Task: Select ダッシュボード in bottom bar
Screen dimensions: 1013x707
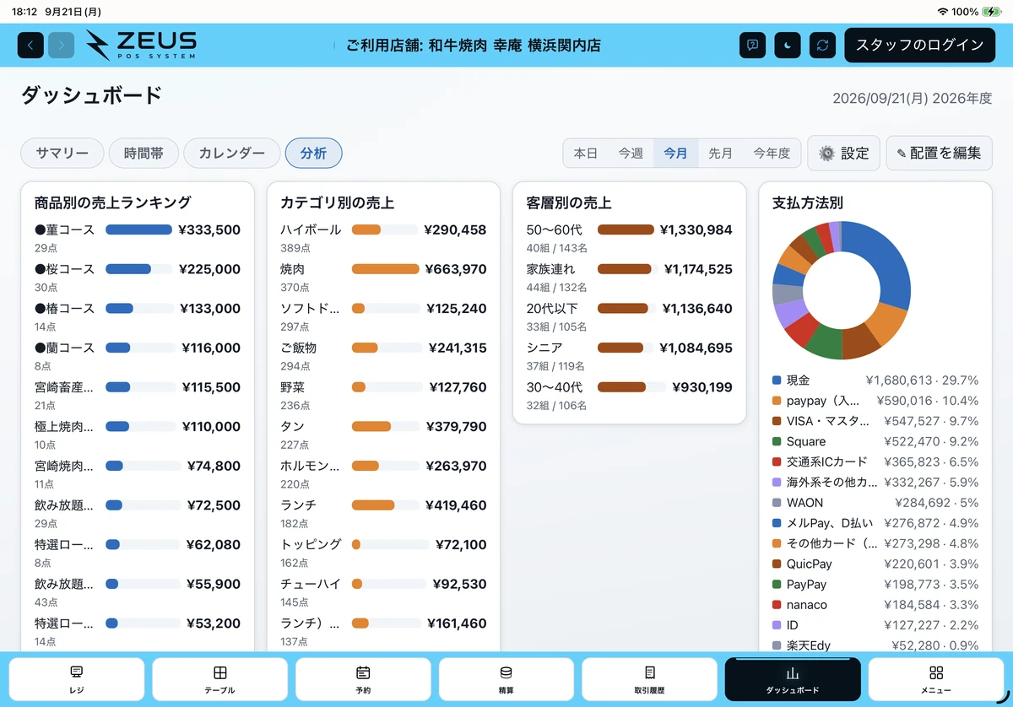Action: pyautogui.click(x=793, y=679)
